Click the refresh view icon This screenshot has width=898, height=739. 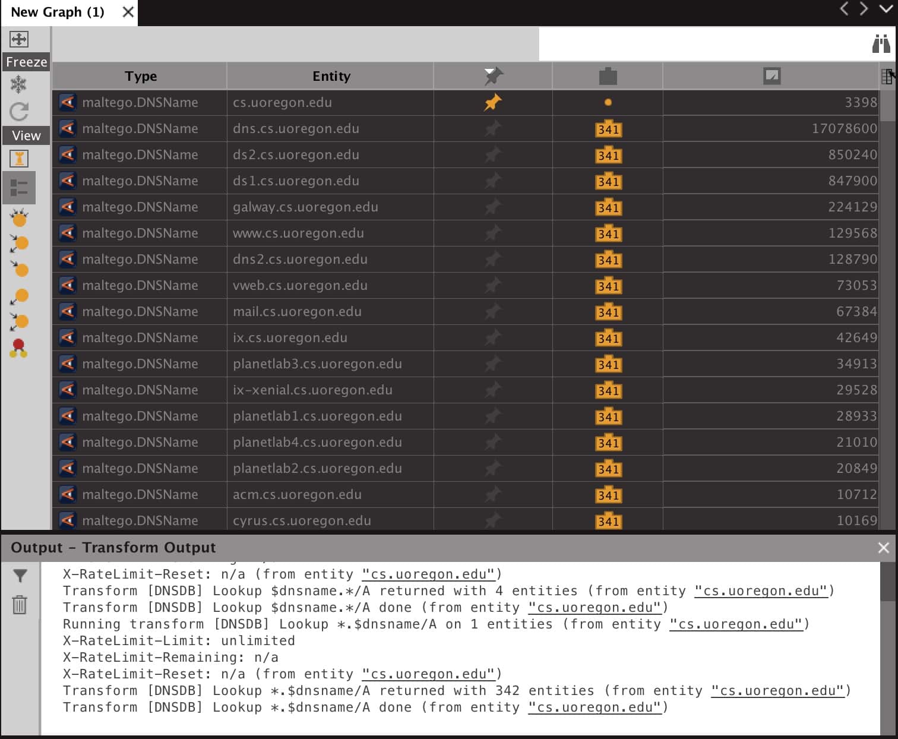click(x=19, y=111)
